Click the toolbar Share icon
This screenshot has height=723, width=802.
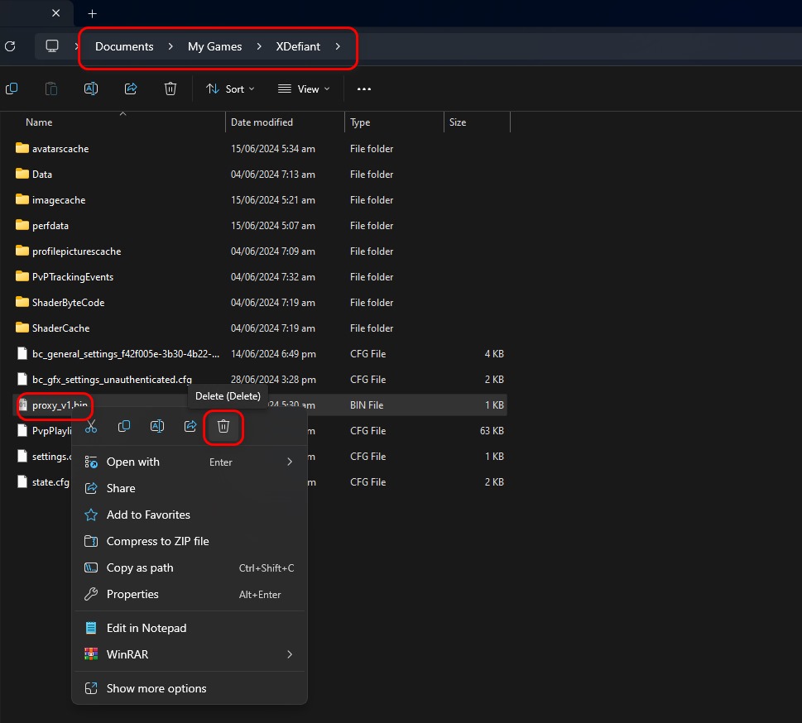(131, 89)
